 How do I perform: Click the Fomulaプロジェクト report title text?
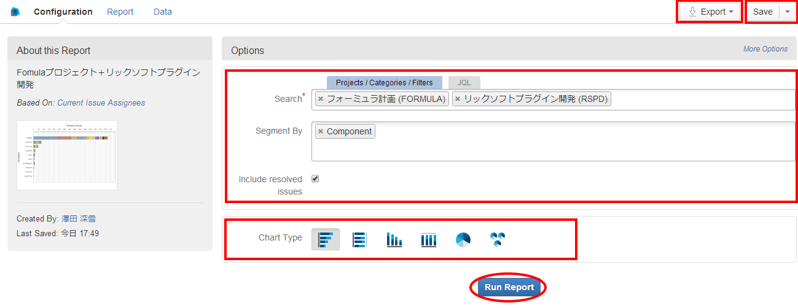[108, 78]
